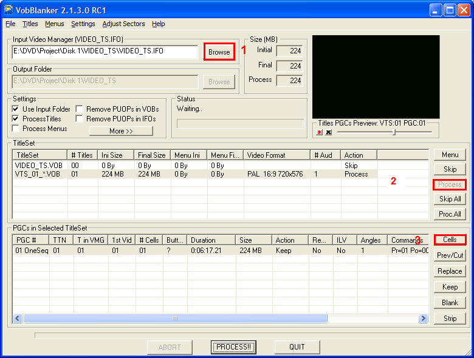Click the 0:06:17.21 duration cell
This screenshot has height=358, width=474.
(206, 251)
